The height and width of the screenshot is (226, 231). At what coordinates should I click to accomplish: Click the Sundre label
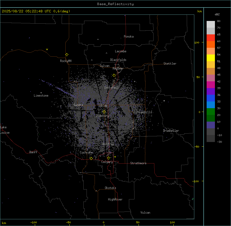point(78,105)
